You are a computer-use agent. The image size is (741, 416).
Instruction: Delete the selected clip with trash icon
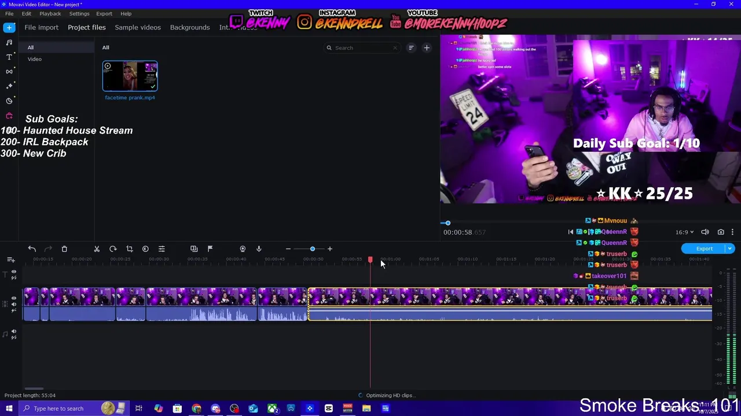pos(64,249)
